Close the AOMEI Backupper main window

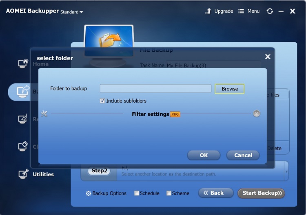coord(293,11)
